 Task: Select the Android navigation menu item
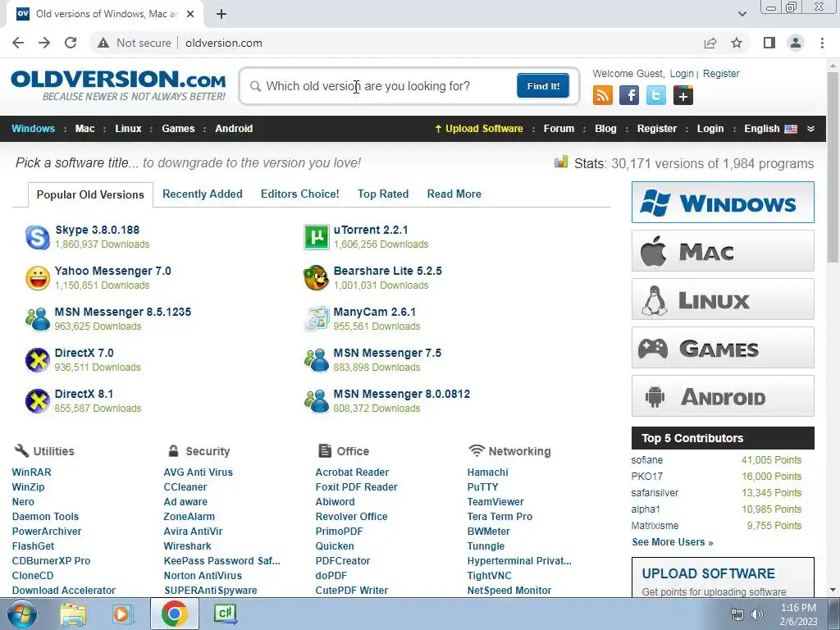[x=234, y=129]
